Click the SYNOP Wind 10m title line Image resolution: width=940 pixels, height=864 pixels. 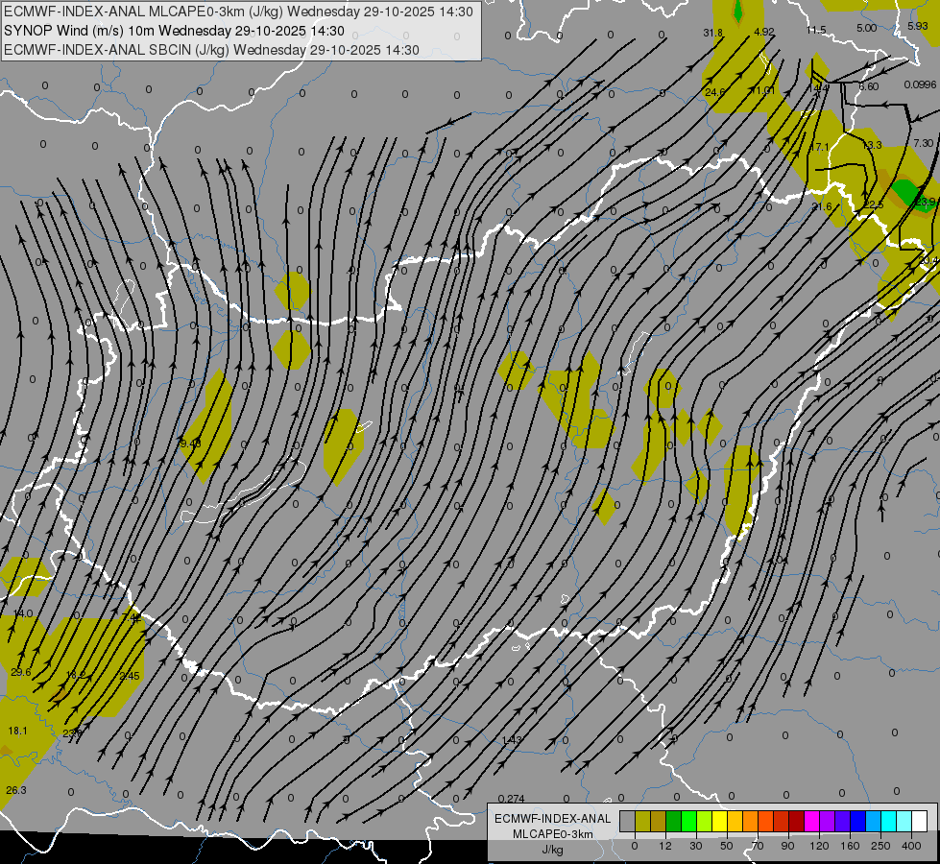[x=174, y=31]
